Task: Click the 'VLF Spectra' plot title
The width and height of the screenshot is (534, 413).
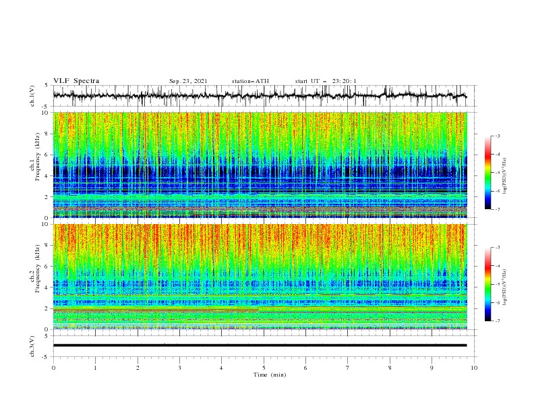Action: click(76, 81)
